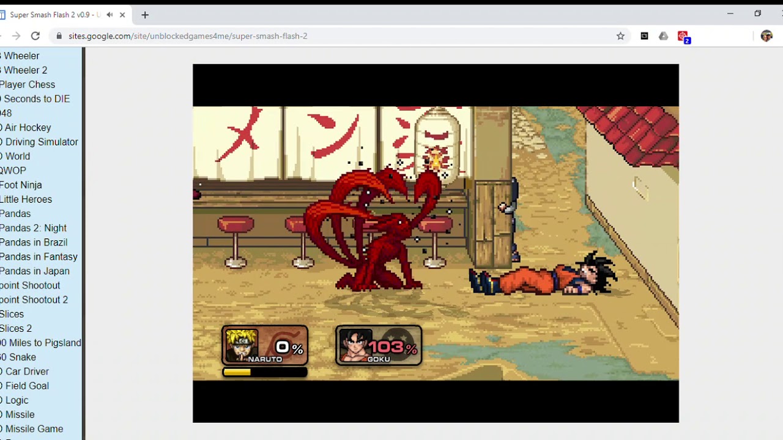
Task: Open the Car Driver link
Action: coord(26,372)
